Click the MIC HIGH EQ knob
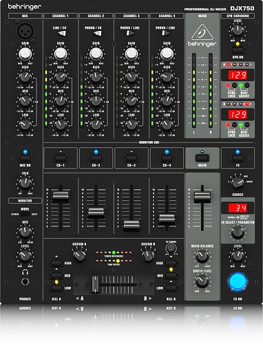Image resolution: width=263 pixels, height=344 pixels. [25, 77]
